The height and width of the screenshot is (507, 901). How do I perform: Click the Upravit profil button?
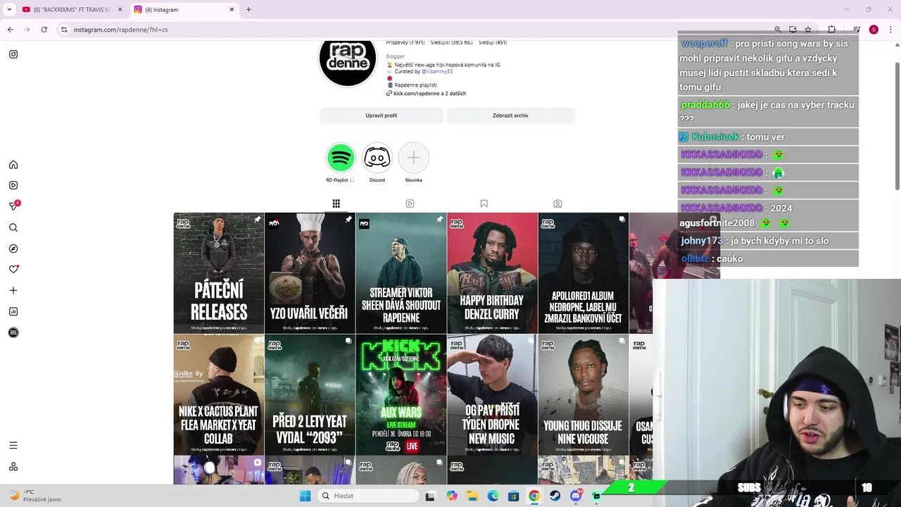(x=382, y=115)
